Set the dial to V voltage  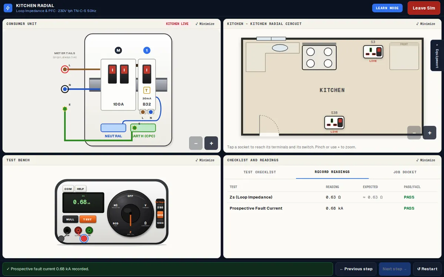[x=145, y=206]
